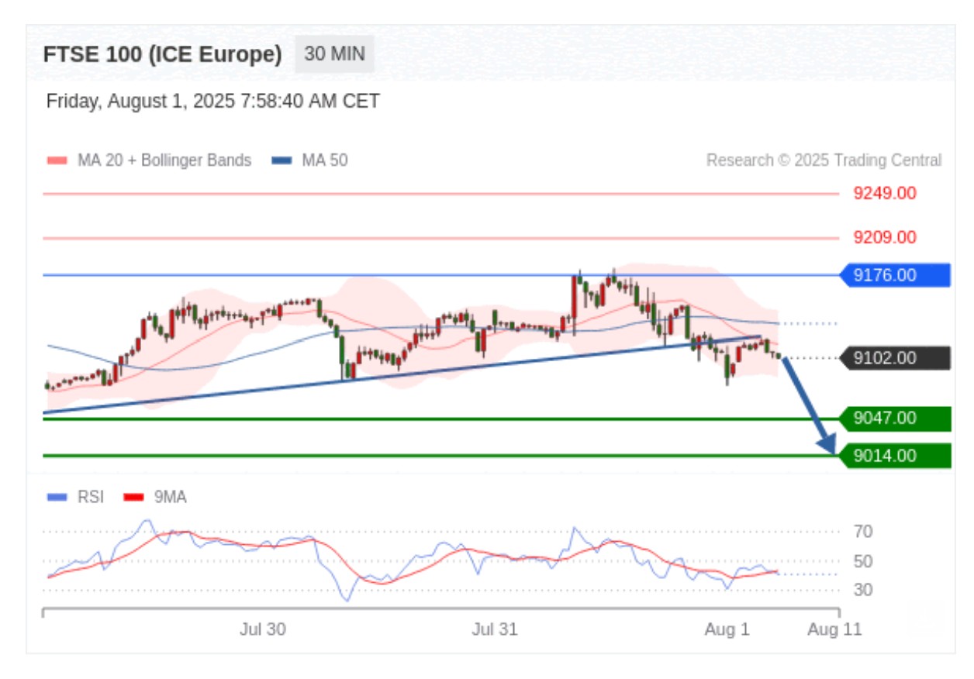974x679 pixels.
Task: Click the green 9047.00 support price tag
Action: (x=895, y=419)
